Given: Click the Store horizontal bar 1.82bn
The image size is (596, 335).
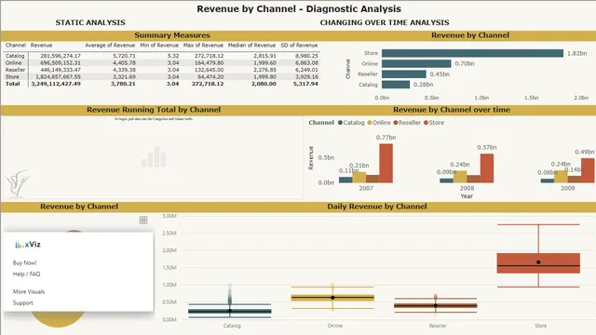Looking at the screenshot, I should coord(472,53).
